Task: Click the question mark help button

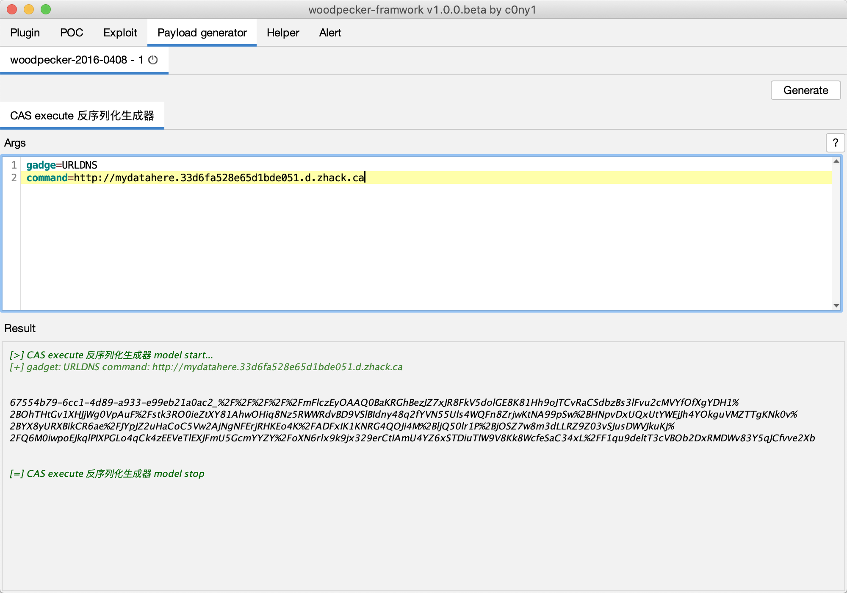Action: coord(835,143)
